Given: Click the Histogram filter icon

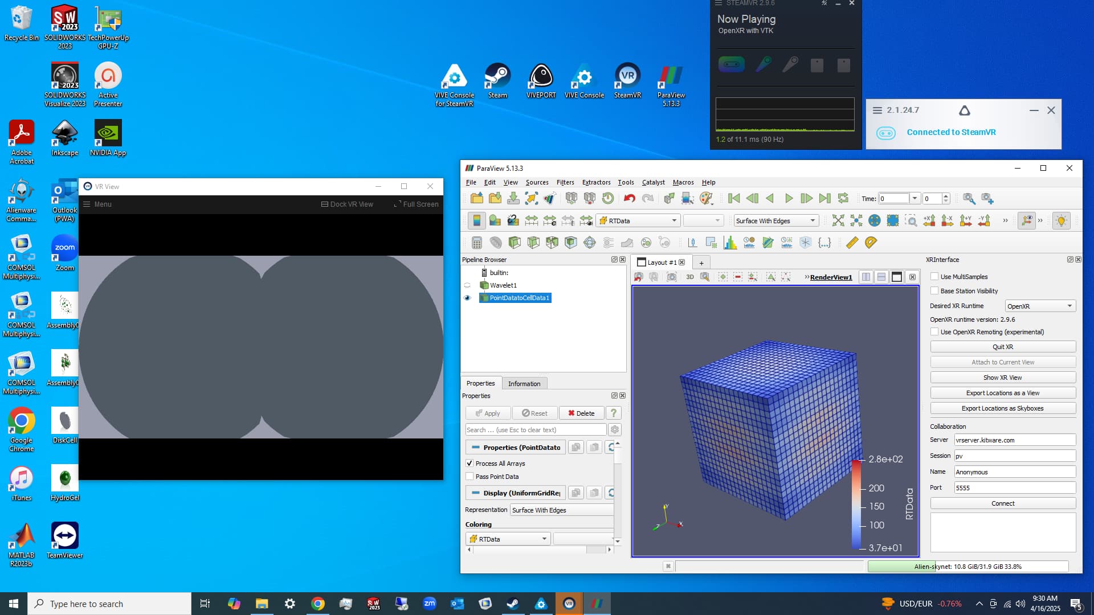Looking at the screenshot, I should tap(730, 243).
